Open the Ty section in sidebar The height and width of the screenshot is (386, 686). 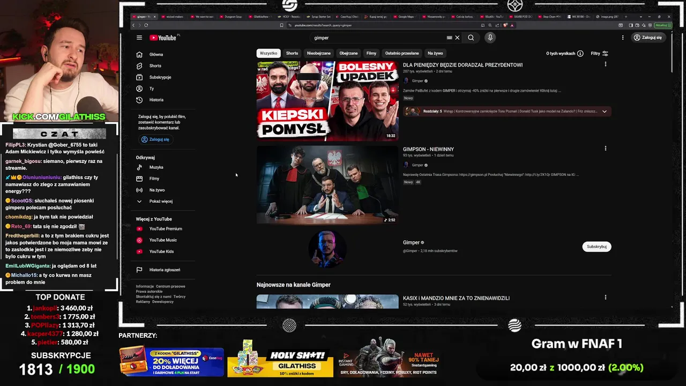click(x=152, y=88)
